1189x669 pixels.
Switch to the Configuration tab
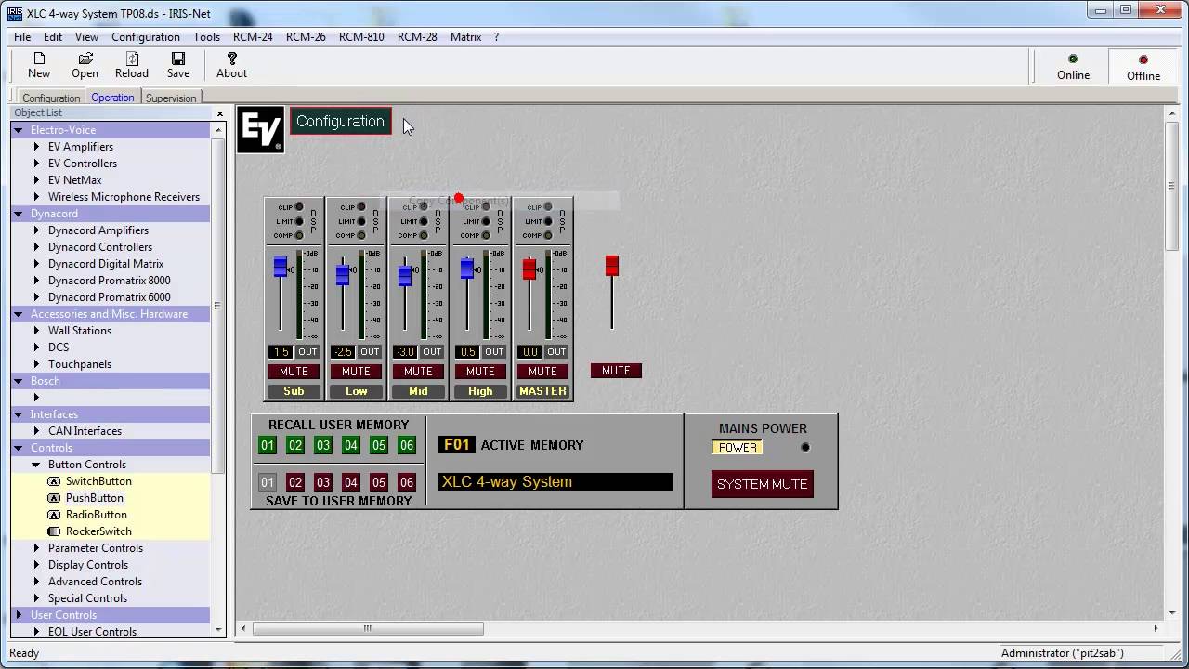[51, 98]
